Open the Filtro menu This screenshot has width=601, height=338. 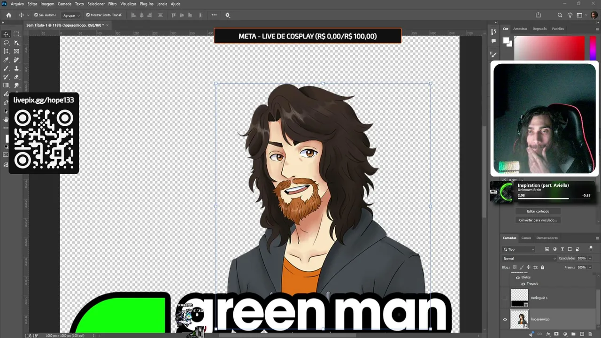112,4
